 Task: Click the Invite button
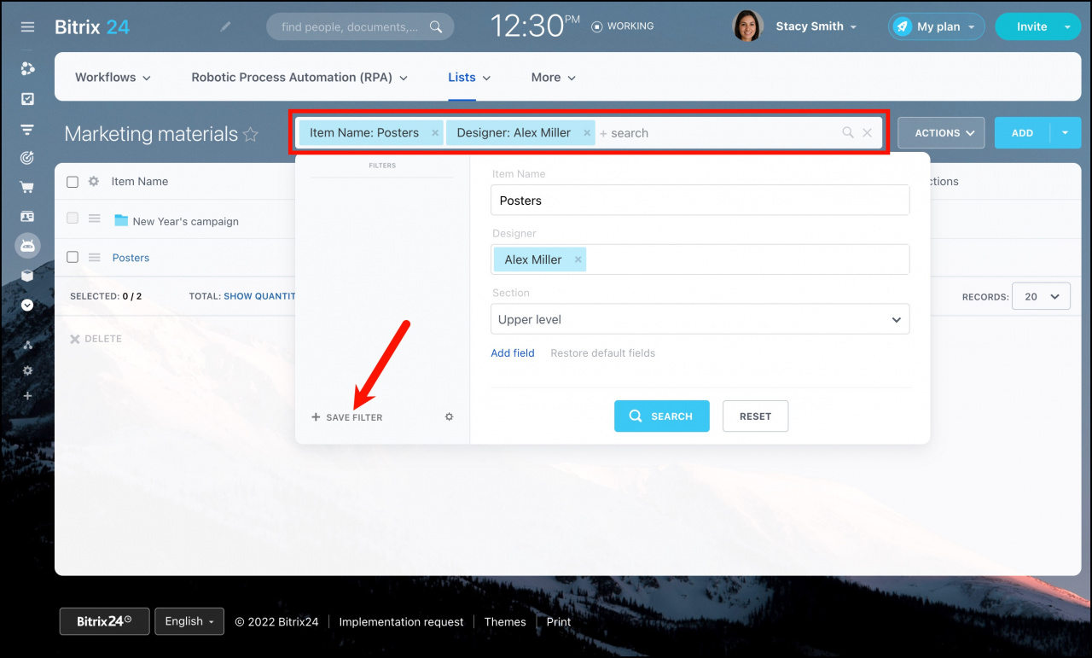tap(1031, 26)
